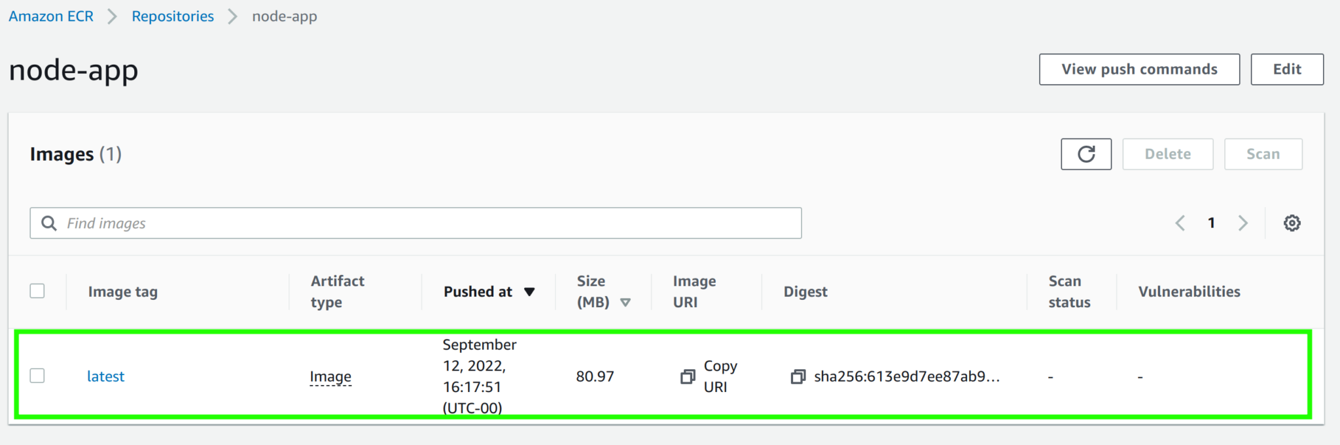Sort by Pushed at descending arrow
Screen dimensions: 1340x445
point(529,292)
